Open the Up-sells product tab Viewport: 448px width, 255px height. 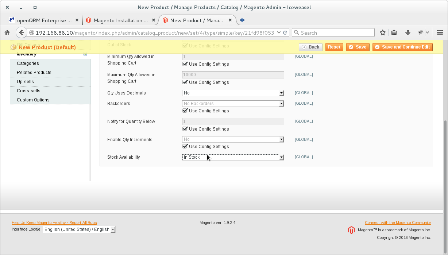50,82
